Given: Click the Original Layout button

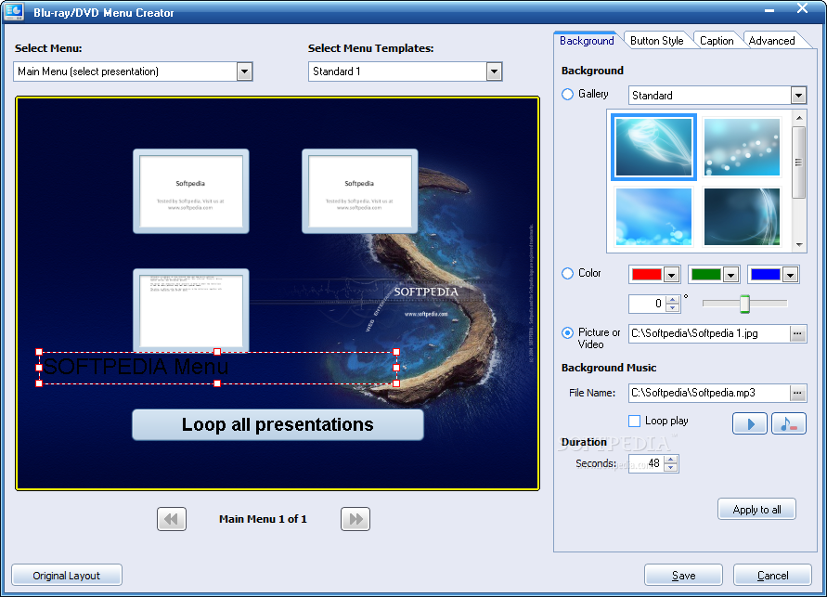Looking at the screenshot, I should tap(67, 576).
